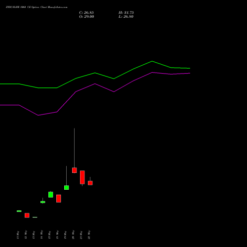247x247 pixels.
Task: Select the green candle above 15 May
Action: click(x=51, y=195)
